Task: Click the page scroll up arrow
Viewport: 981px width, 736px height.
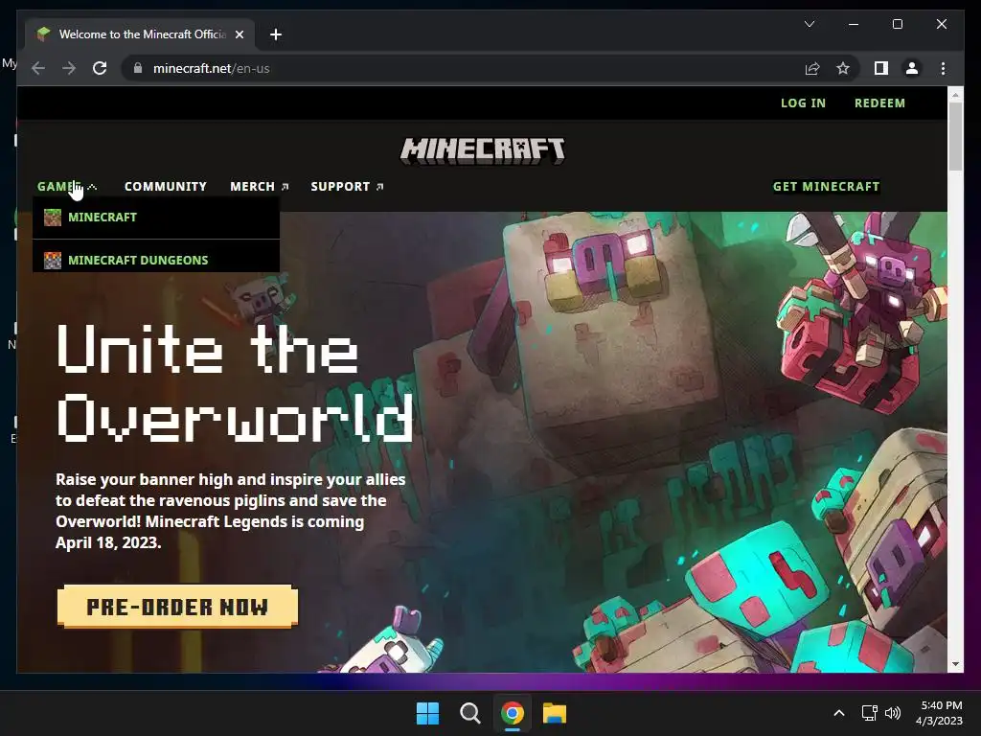Action: [955, 95]
